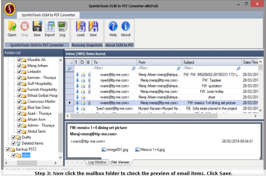
Task: Click folder list horizontal scroll right arrow
Action: [x=55, y=163]
